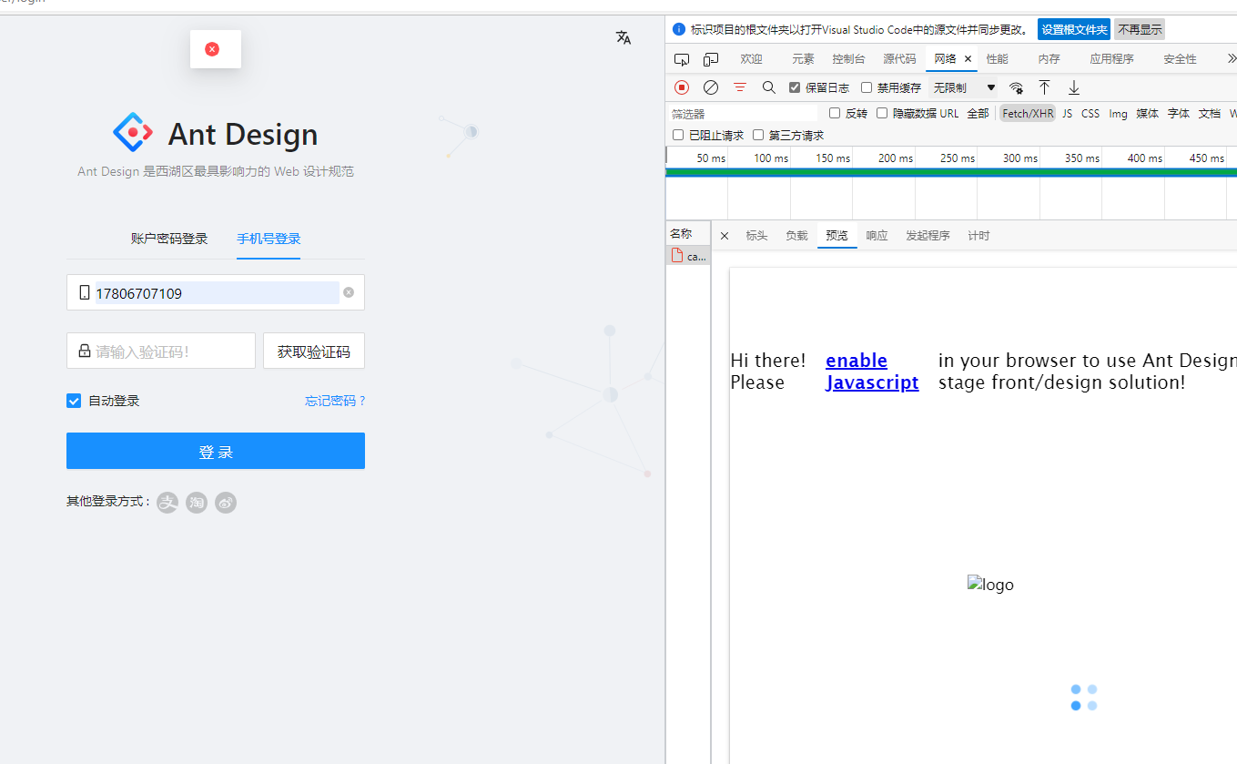This screenshot has height=764, width=1237.
Task: Select the 全部 request type filter
Action: tap(978, 114)
